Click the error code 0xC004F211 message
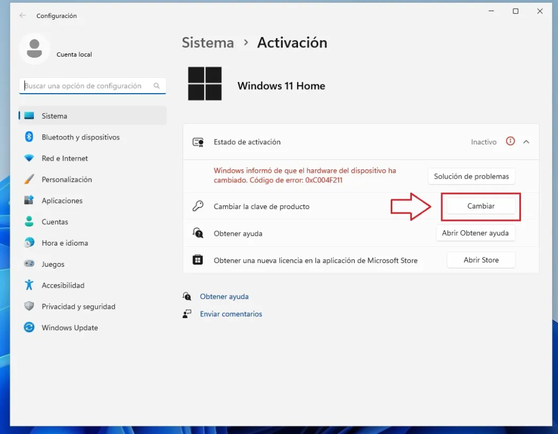558x434 pixels. click(x=305, y=175)
